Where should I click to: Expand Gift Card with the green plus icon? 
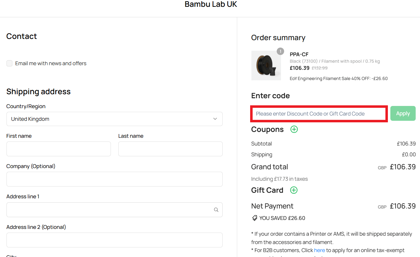(294, 190)
